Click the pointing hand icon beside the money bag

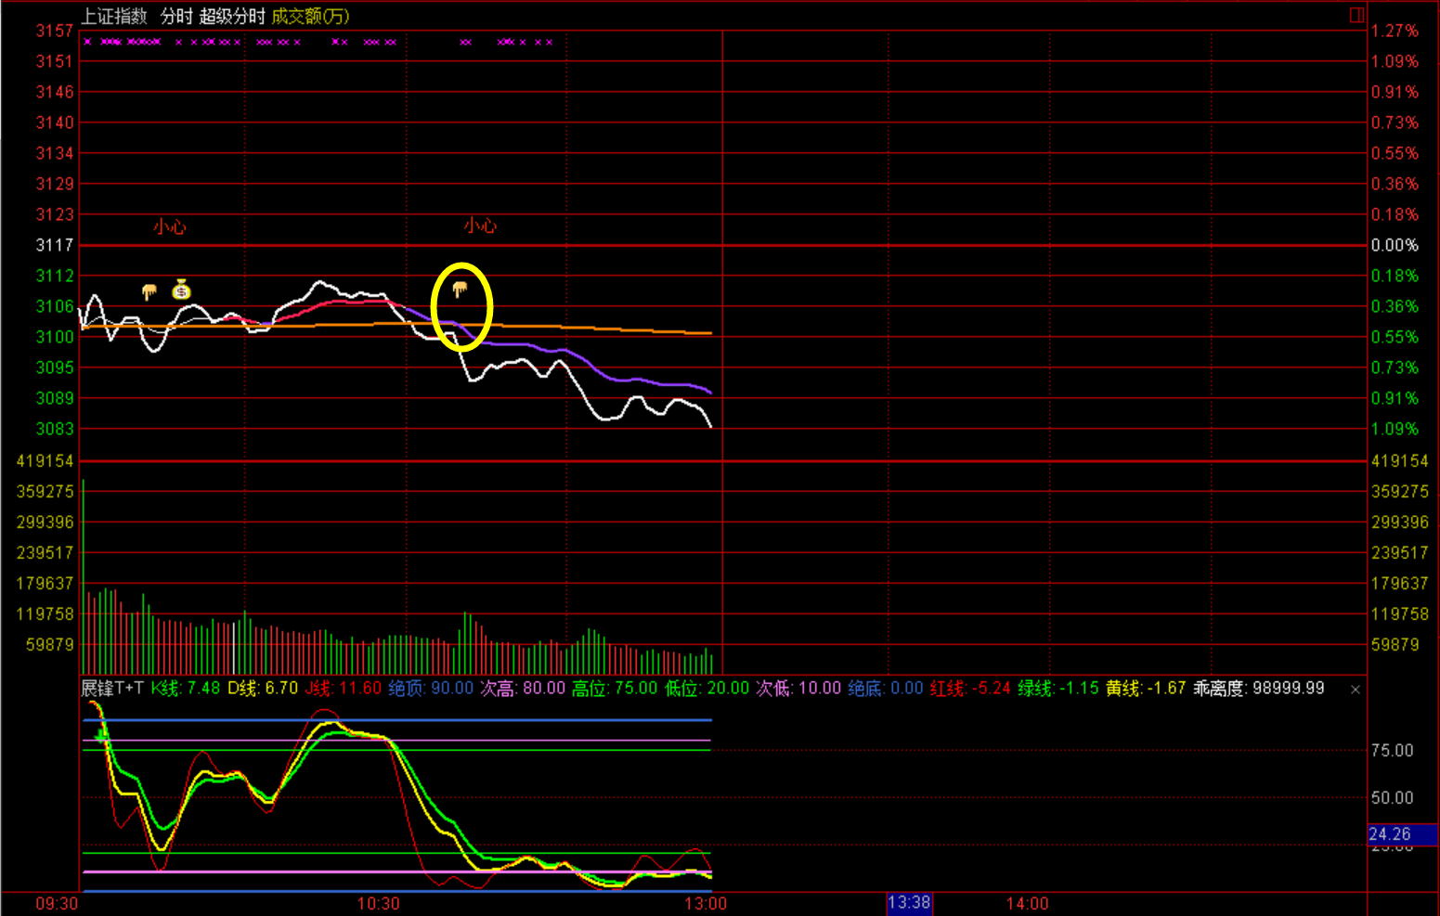149,292
